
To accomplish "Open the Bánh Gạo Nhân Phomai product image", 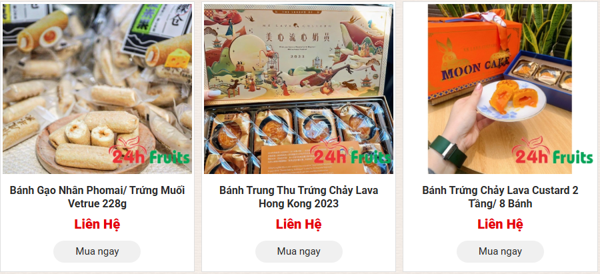I will coord(97,89).
